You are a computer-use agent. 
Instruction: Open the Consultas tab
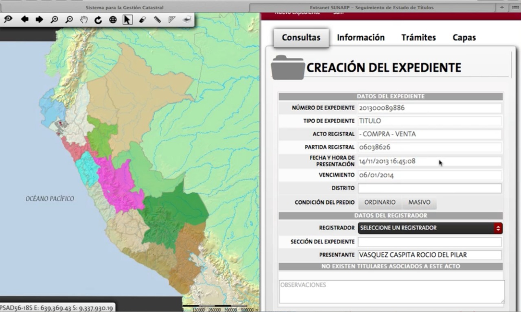pyautogui.click(x=301, y=37)
